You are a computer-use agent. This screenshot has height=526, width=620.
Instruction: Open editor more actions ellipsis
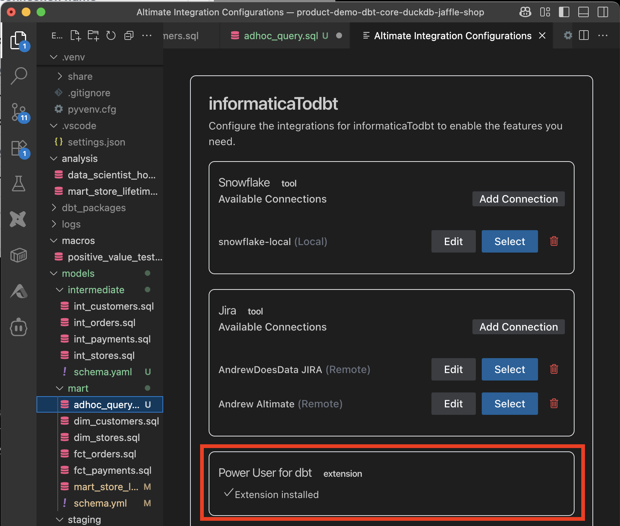603,35
